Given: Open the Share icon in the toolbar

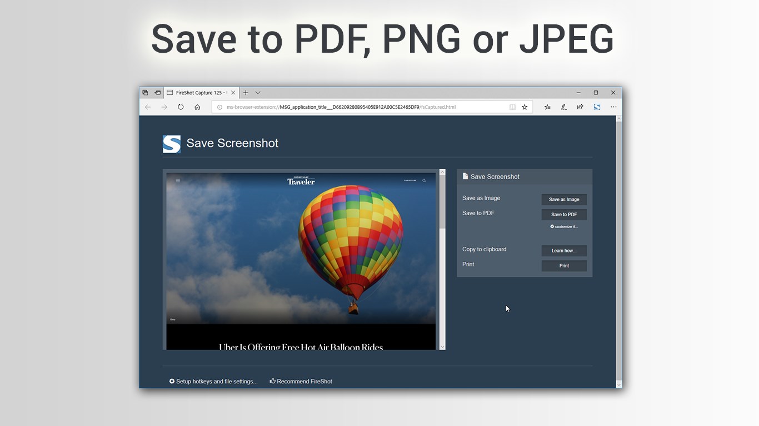Looking at the screenshot, I should (580, 106).
